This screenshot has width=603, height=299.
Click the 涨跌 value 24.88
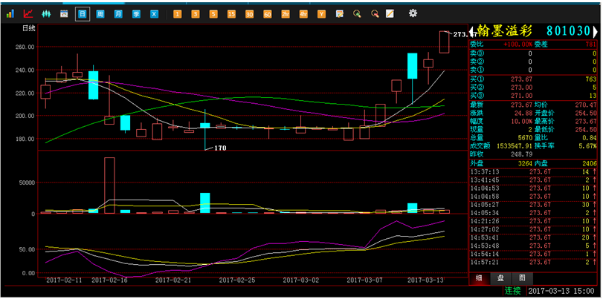pos(523,113)
